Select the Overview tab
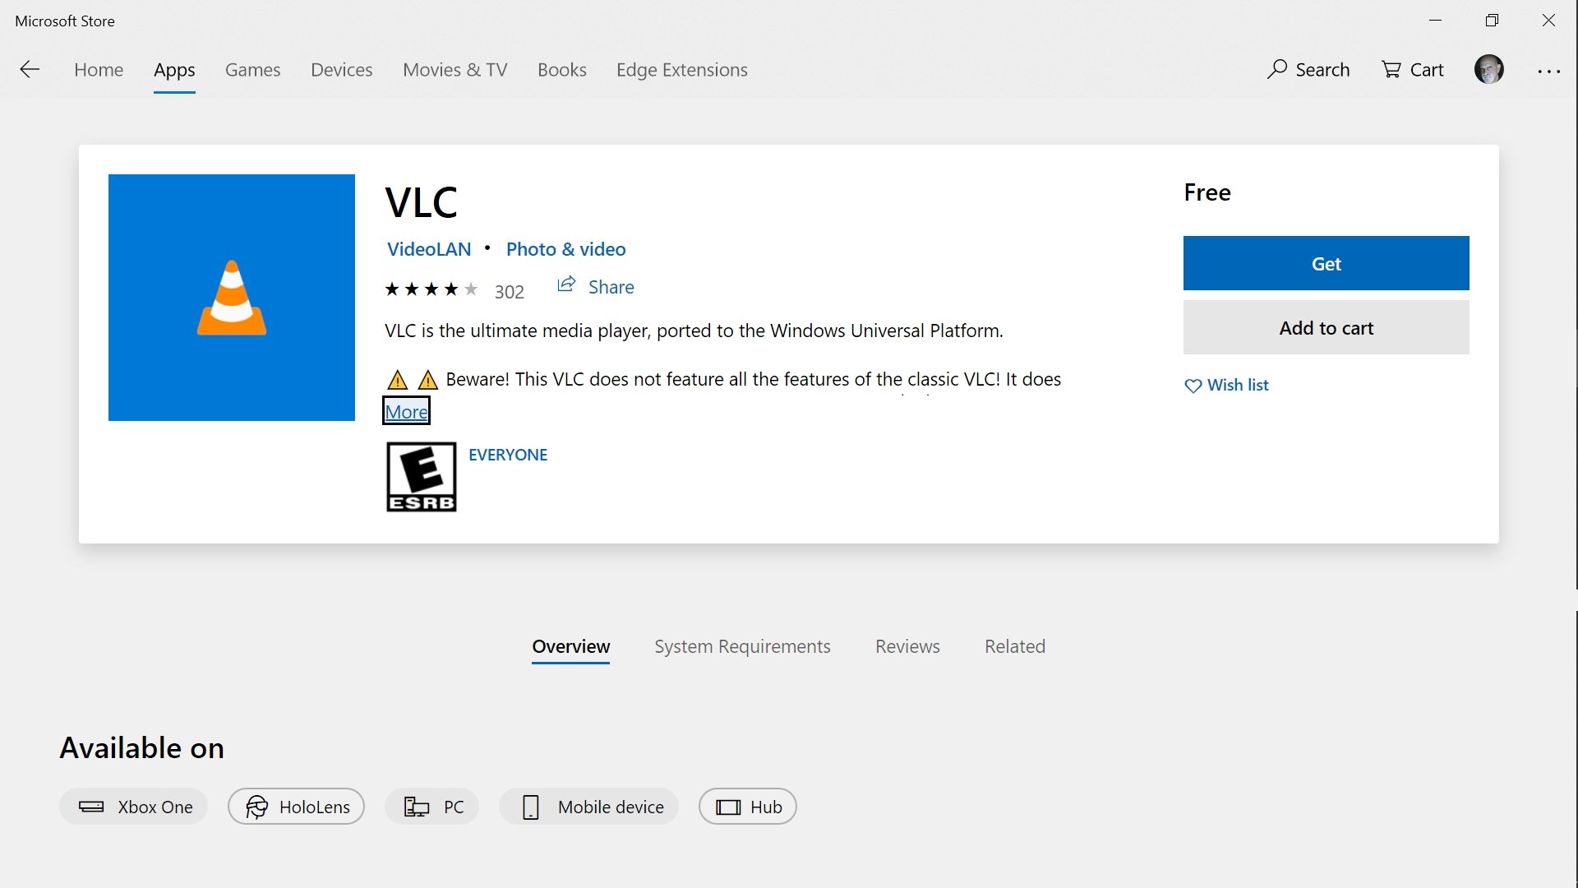Image resolution: width=1578 pixels, height=888 pixels. (571, 646)
